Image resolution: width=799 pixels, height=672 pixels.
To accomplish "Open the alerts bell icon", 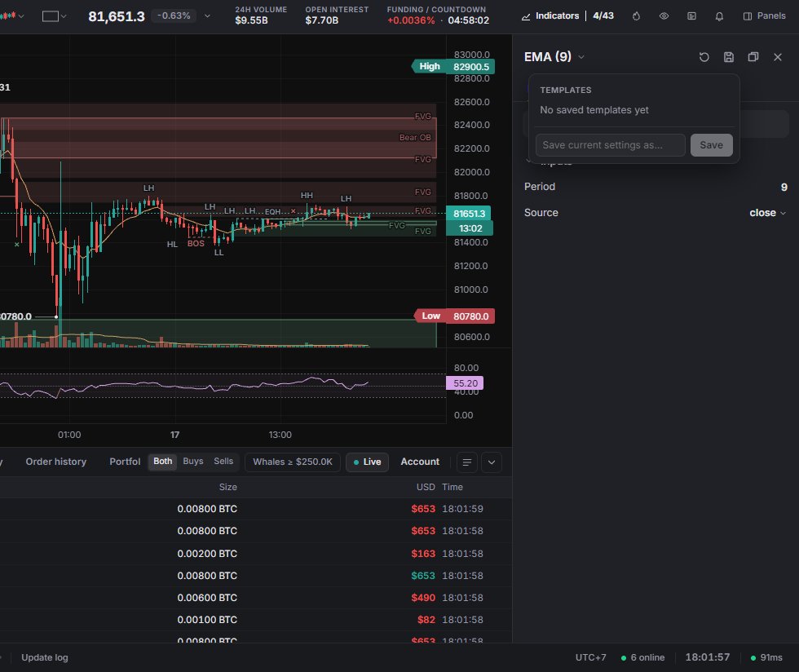I will point(719,16).
